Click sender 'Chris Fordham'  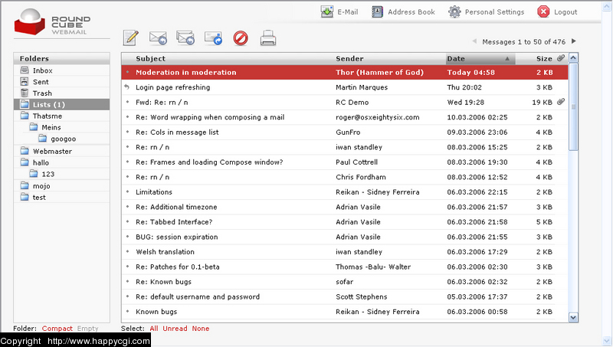click(361, 177)
